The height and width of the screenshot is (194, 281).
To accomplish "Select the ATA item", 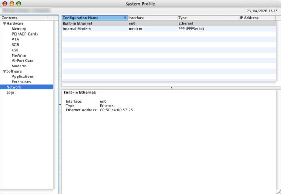I will (x=15, y=39).
